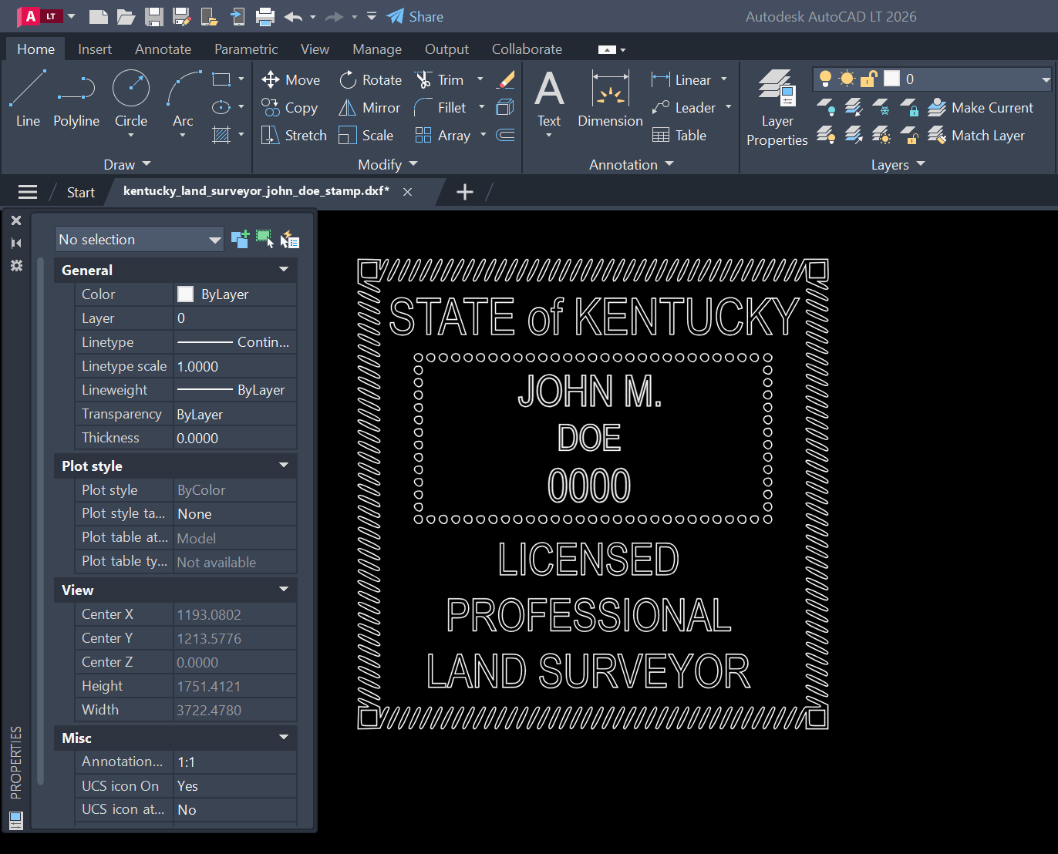This screenshot has height=854, width=1058.
Task: Select the Polyline tool
Action: pos(76,98)
